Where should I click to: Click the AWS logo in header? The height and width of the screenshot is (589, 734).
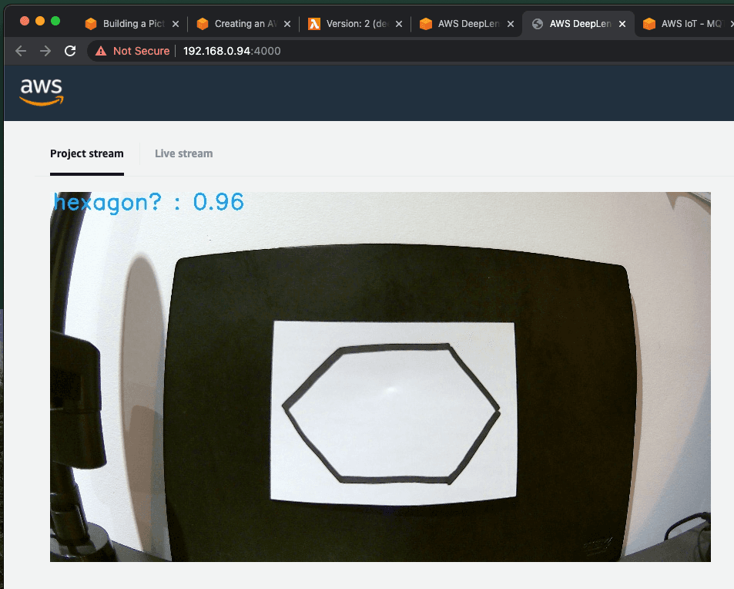tap(42, 92)
